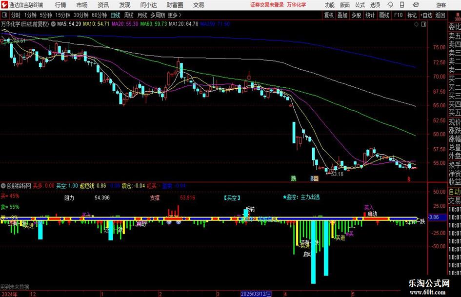461x297 pixels.
Task: Click the MA120: 64.78 indicator value
Action: tap(184, 24)
